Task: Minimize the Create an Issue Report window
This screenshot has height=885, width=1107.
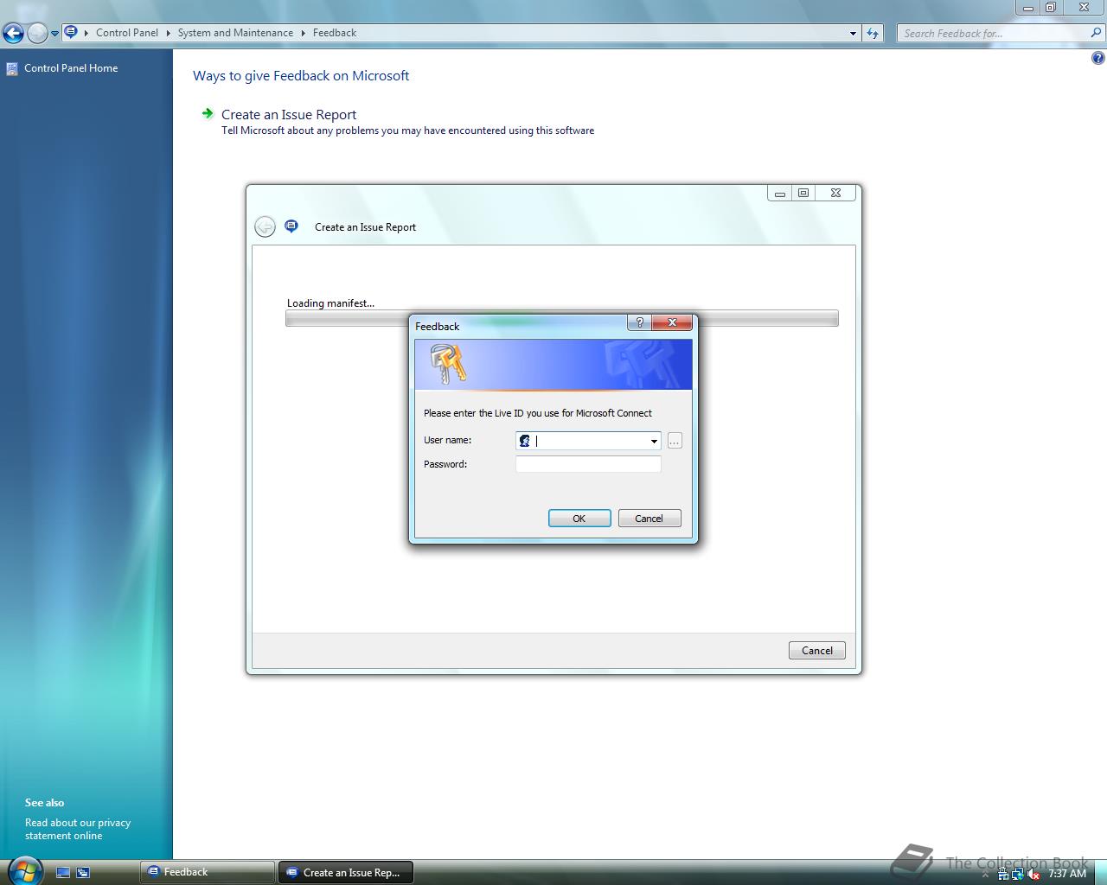Action: pos(779,194)
